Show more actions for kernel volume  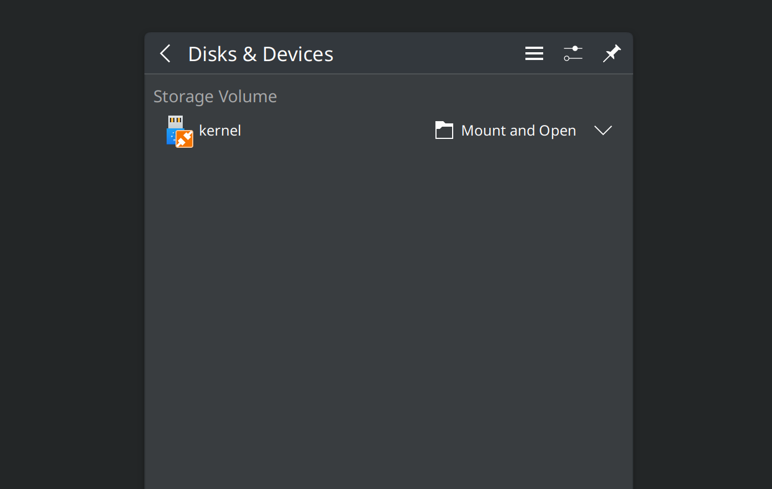coord(603,131)
